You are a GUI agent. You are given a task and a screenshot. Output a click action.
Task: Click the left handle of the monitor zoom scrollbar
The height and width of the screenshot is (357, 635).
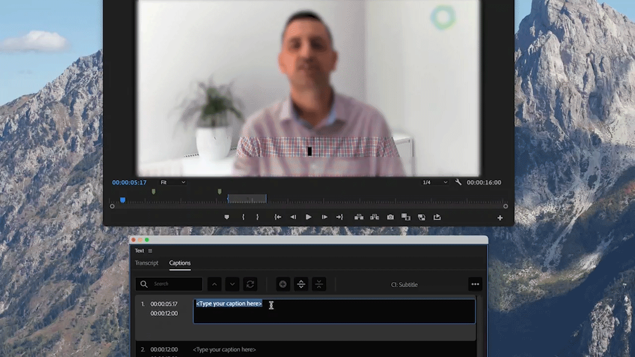pyautogui.click(x=112, y=206)
